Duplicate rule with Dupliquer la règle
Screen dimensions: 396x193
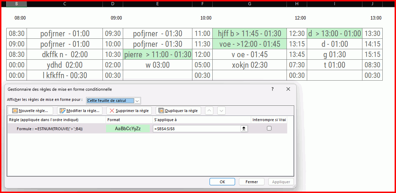(x=178, y=111)
